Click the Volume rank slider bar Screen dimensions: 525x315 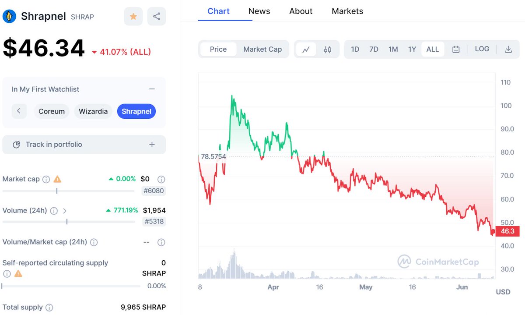tap(69, 222)
